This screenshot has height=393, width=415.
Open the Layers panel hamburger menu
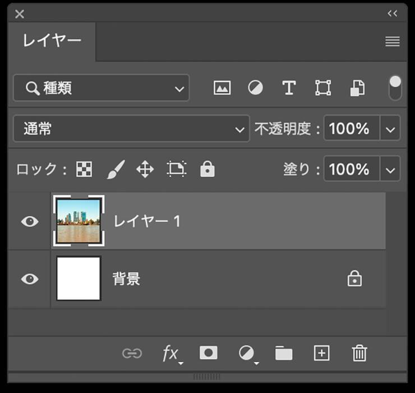click(393, 42)
